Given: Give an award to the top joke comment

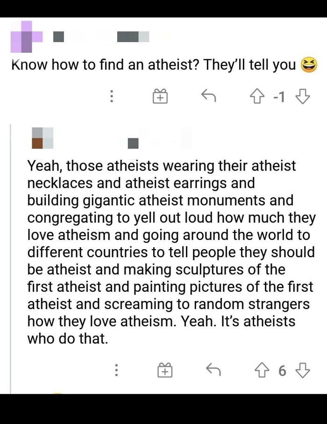Looking at the screenshot, I should [x=160, y=96].
